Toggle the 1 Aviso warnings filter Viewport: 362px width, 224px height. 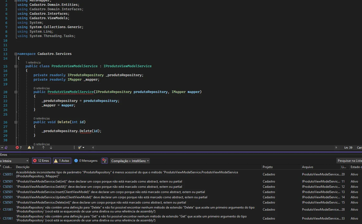pos(62,161)
